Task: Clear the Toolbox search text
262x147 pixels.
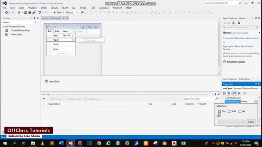Action: [36, 22]
